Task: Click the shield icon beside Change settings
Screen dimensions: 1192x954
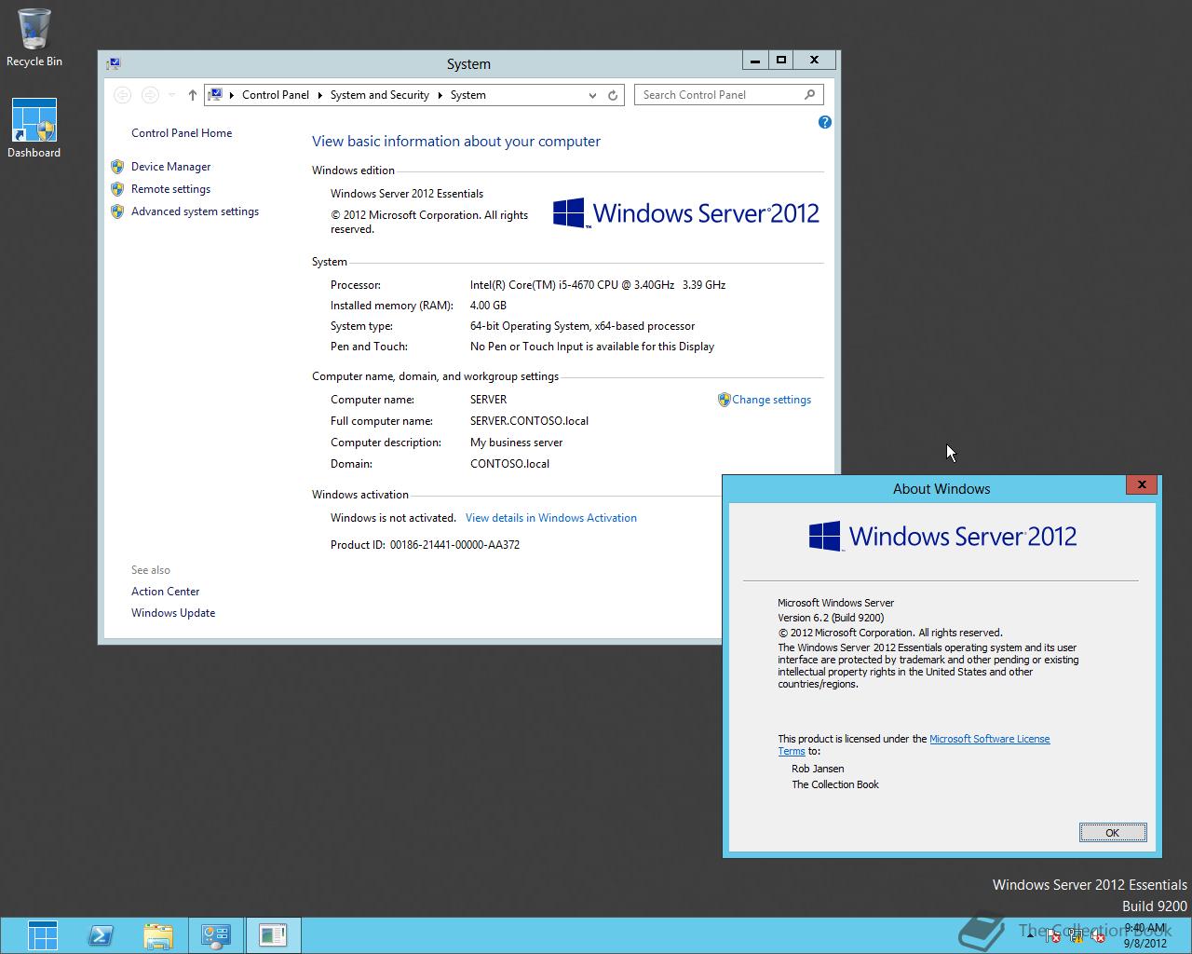Action: click(724, 400)
